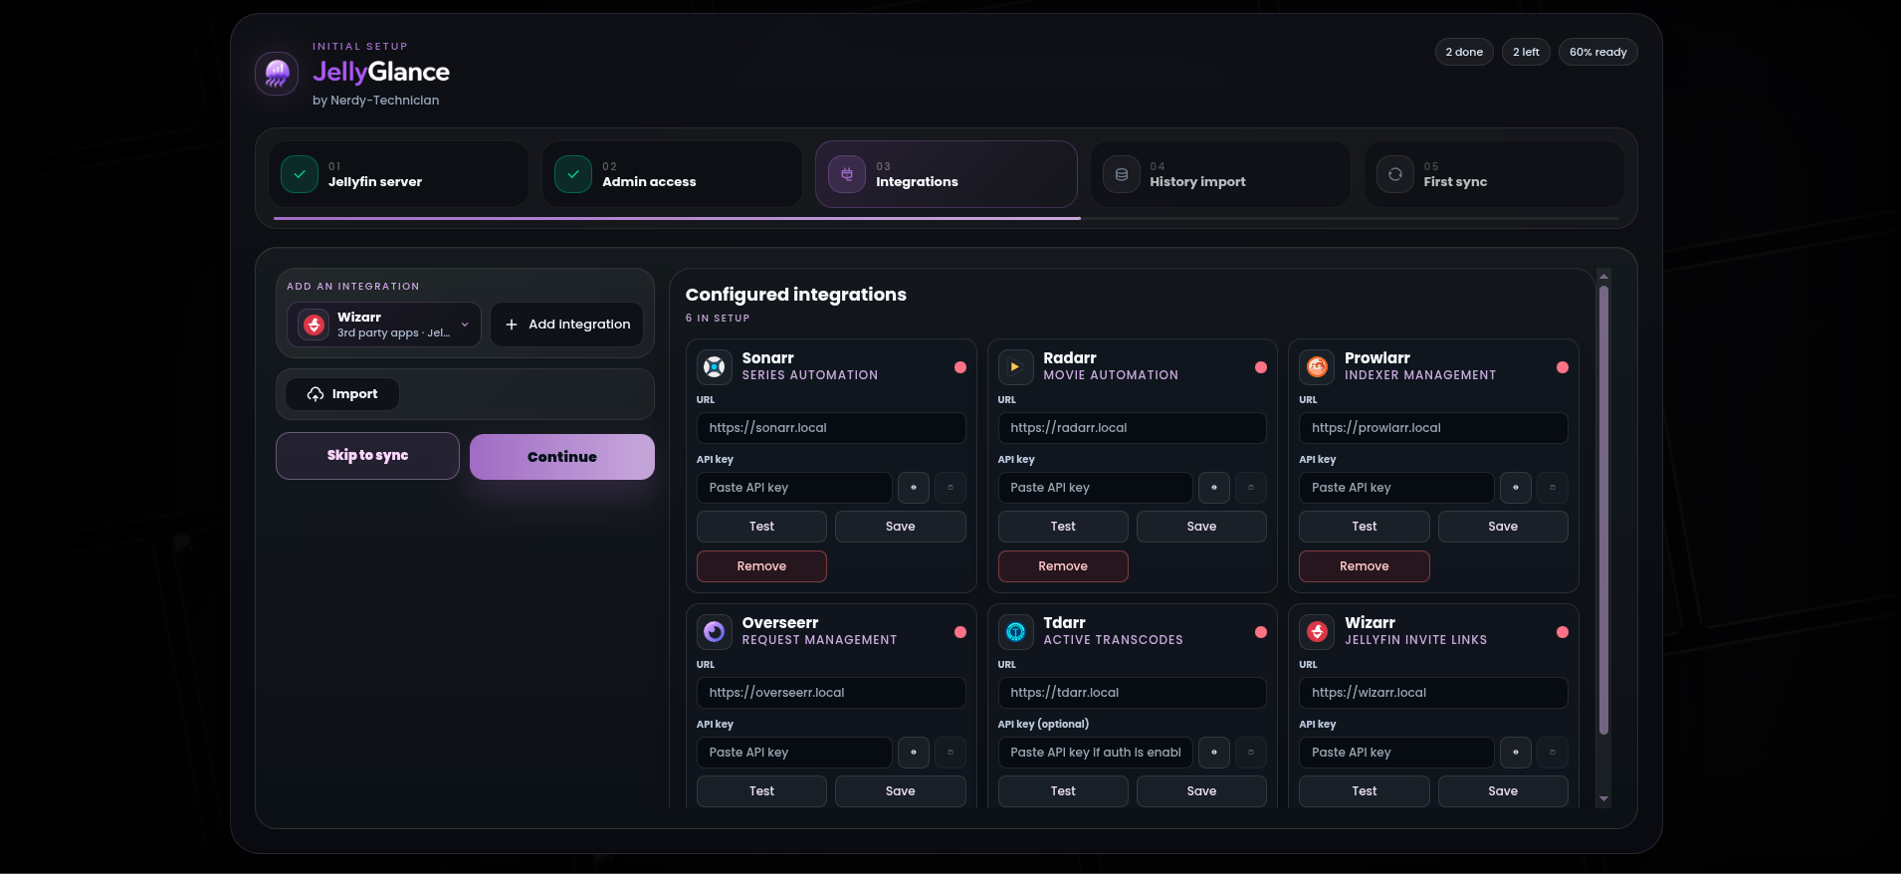The image size is (1901, 874).
Task: Click the Sonarr red status dot
Action: click(x=960, y=367)
